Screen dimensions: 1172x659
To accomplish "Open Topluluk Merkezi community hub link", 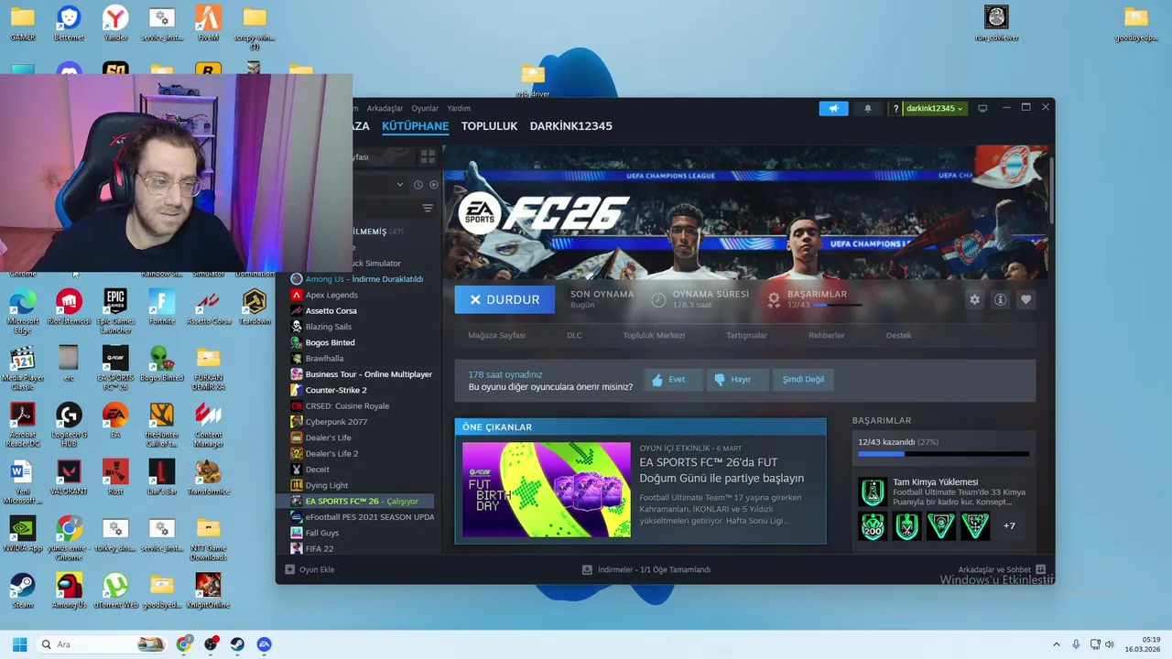I will click(x=654, y=335).
